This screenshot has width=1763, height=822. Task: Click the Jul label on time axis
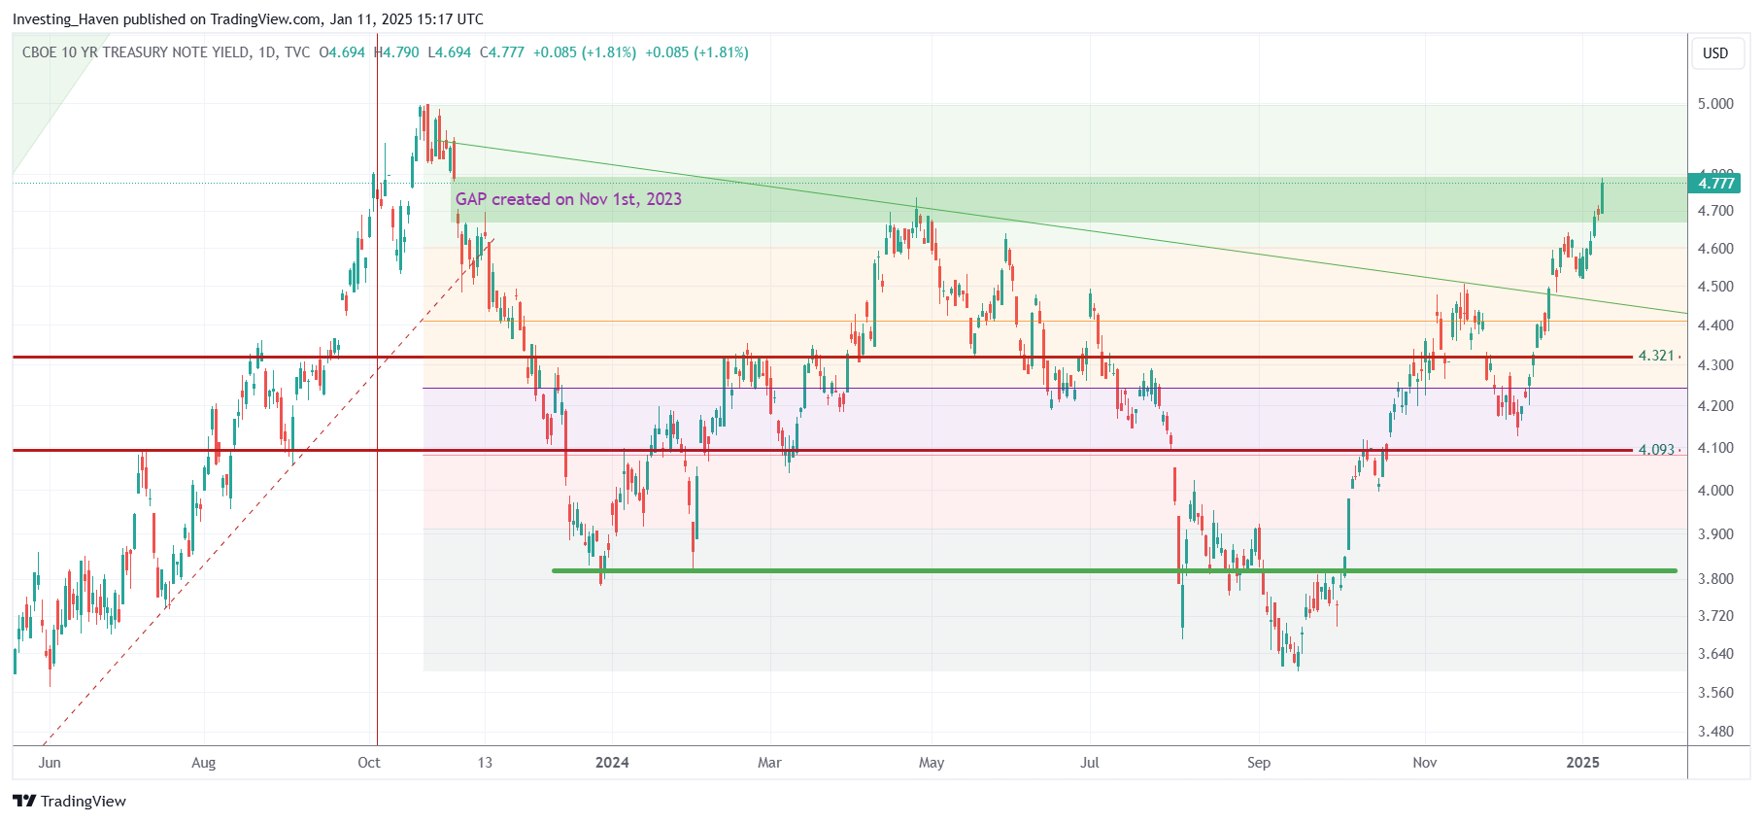pos(1090,763)
